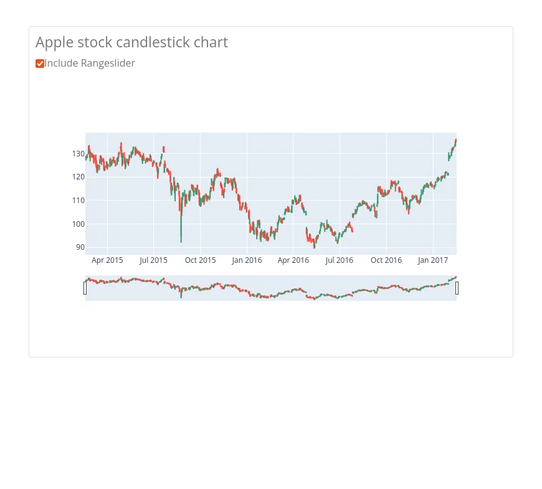Click the "Include Rangeslider" label text

click(90, 64)
